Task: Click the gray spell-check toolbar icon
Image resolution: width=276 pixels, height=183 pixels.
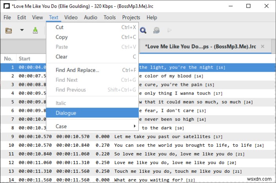Action: click(157, 30)
